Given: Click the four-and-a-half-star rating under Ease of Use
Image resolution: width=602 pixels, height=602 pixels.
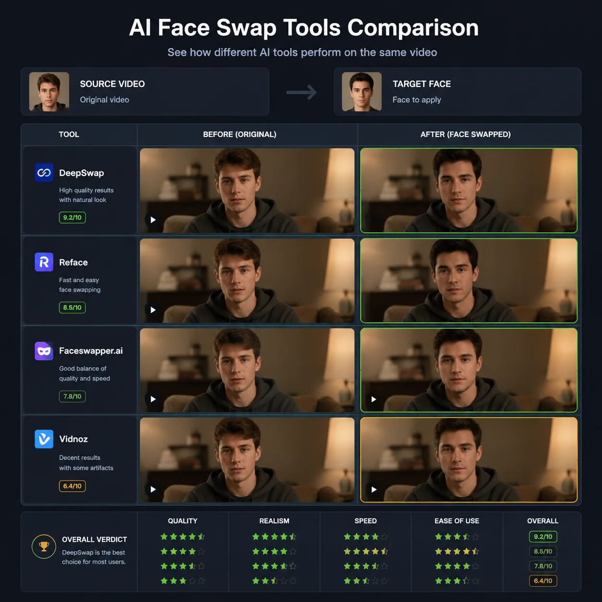Looking at the screenshot, I should (x=457, y=552).
